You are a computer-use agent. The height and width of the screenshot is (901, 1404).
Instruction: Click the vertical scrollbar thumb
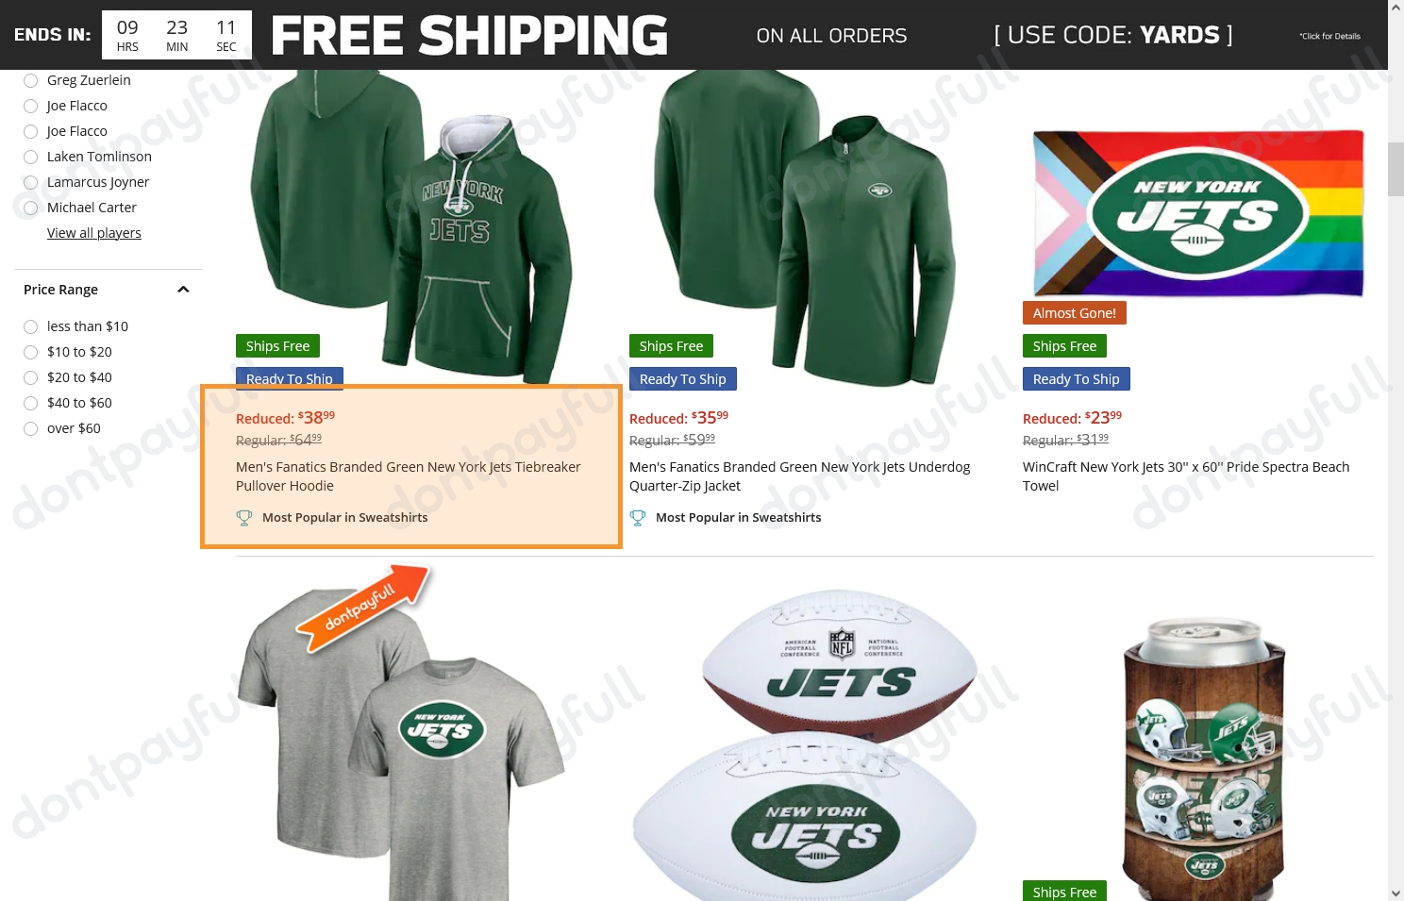(x=1396, y=169)
